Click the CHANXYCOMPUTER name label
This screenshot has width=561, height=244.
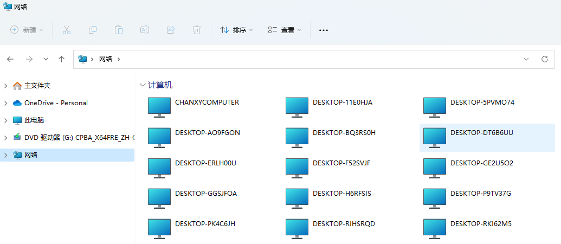point(207,102)
